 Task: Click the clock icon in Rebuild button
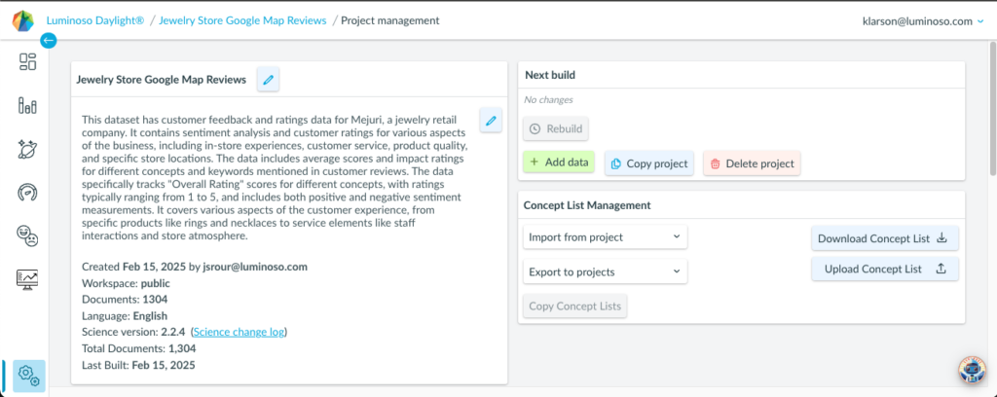pyautogui.click(x=535, y=129)
